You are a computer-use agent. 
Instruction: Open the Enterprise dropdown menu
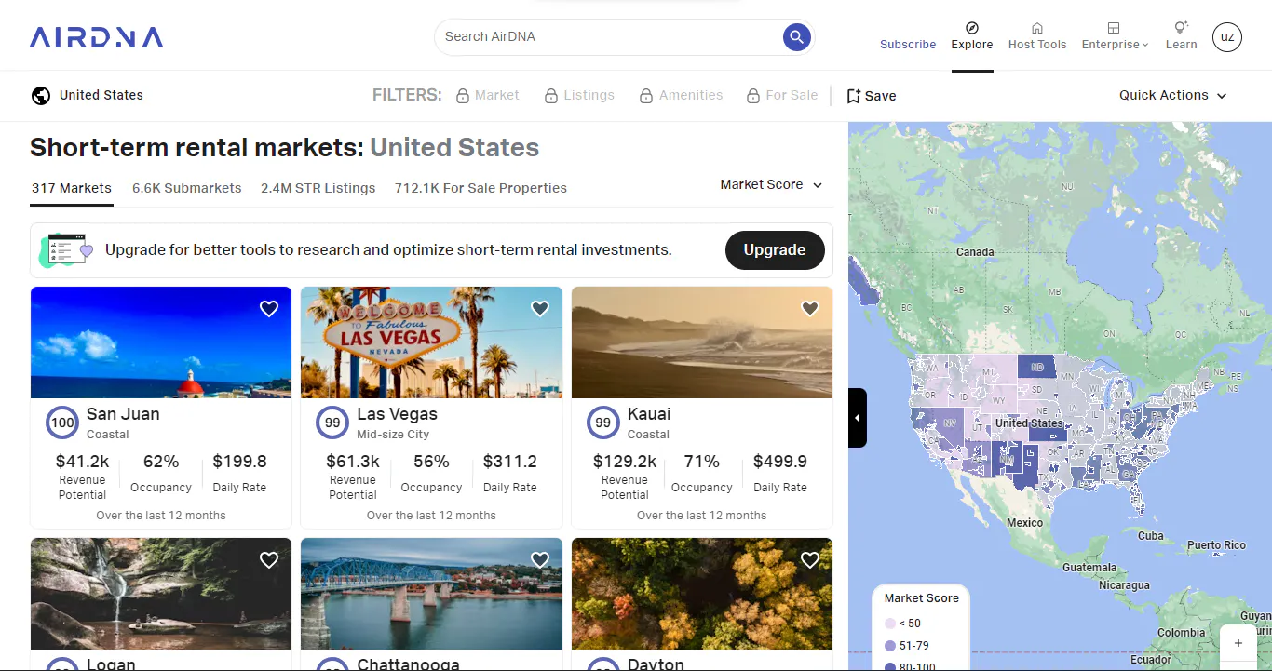pos(1115,37)
